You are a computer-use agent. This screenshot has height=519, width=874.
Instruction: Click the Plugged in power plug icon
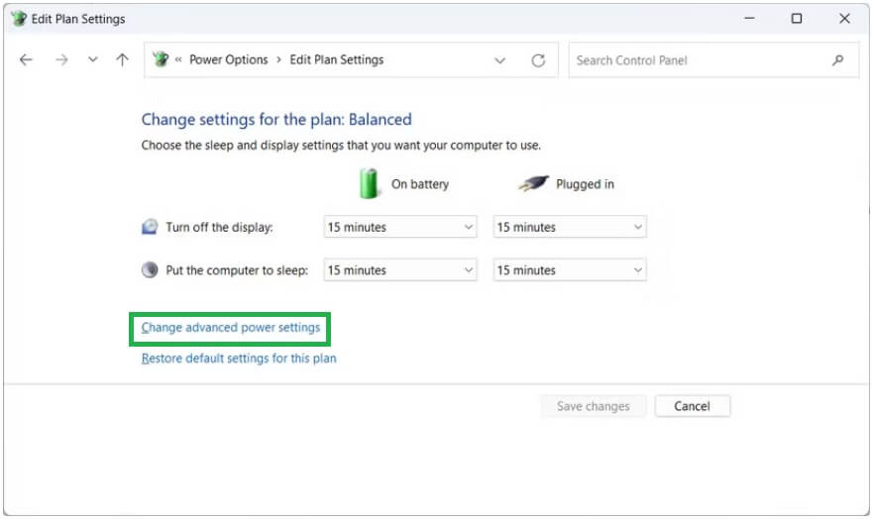click(533, 183)
